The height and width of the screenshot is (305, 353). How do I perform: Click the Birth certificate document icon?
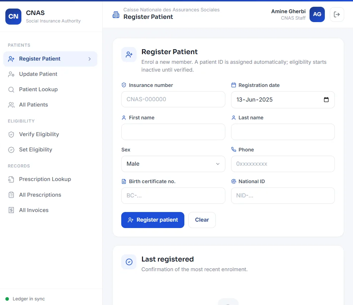tap(124, 181)
